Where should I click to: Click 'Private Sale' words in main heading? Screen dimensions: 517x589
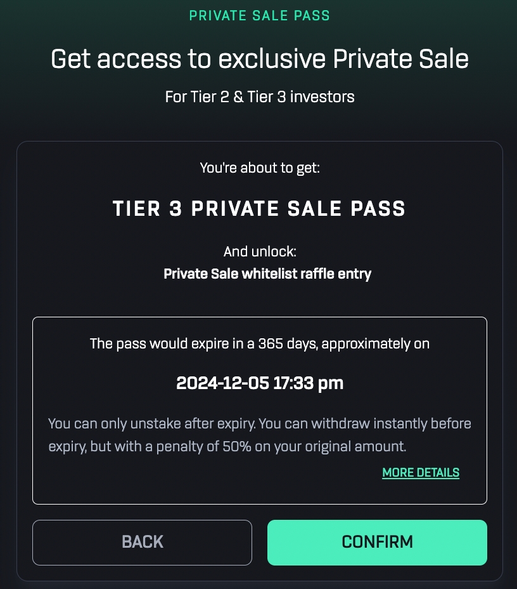click(x=401, y=60)
